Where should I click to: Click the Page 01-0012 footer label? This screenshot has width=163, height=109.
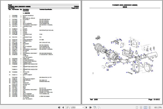[x=154, y=100]
